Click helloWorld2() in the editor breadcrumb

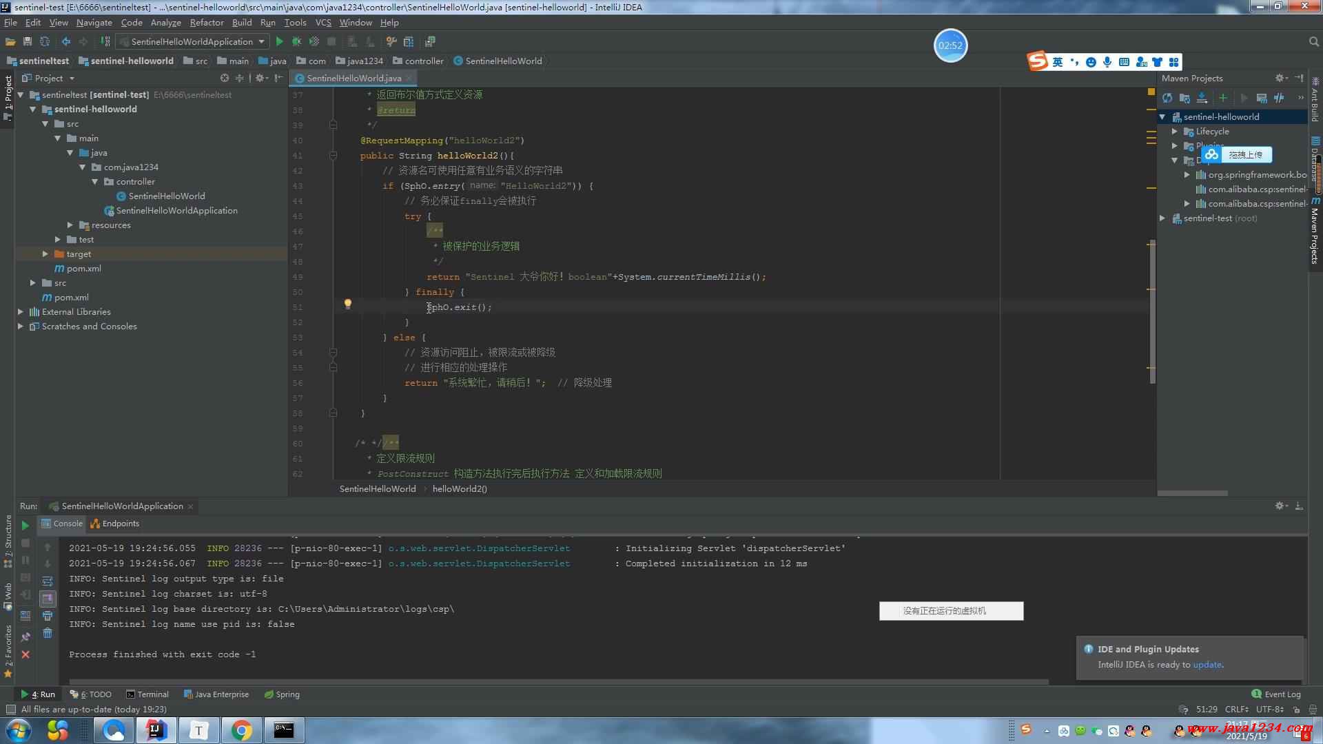tap(460, 489)
